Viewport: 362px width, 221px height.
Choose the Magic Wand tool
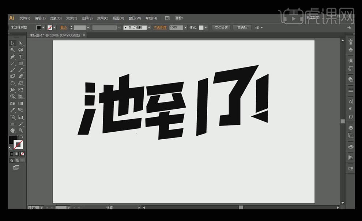(12, 50)
